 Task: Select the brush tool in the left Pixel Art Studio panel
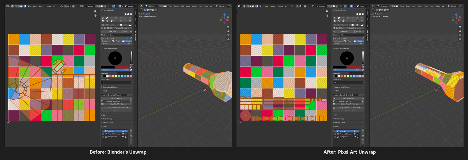point(103,18)
